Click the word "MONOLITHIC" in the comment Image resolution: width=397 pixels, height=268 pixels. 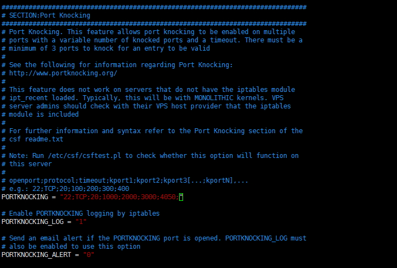[x=206, y=98]
